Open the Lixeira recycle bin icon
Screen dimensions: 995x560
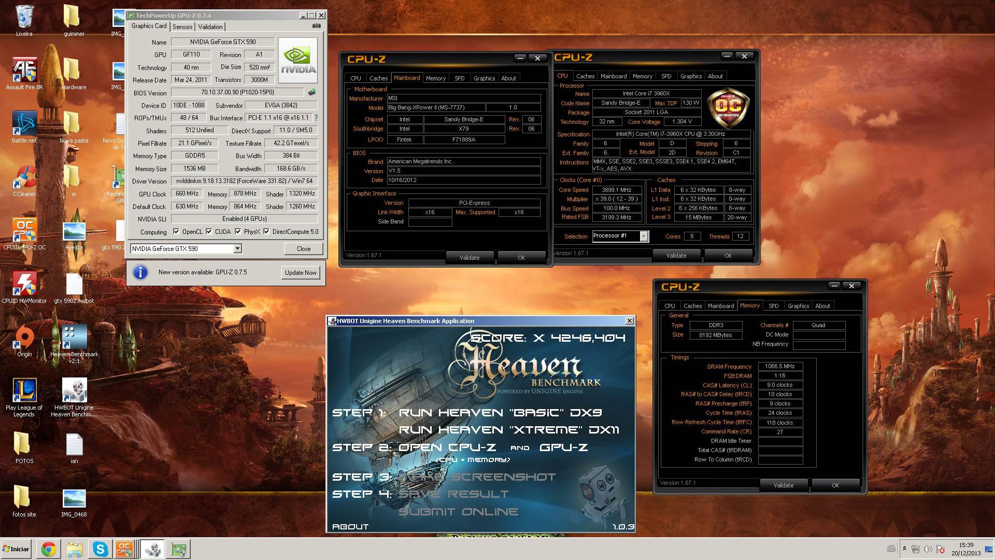point(24,21)
